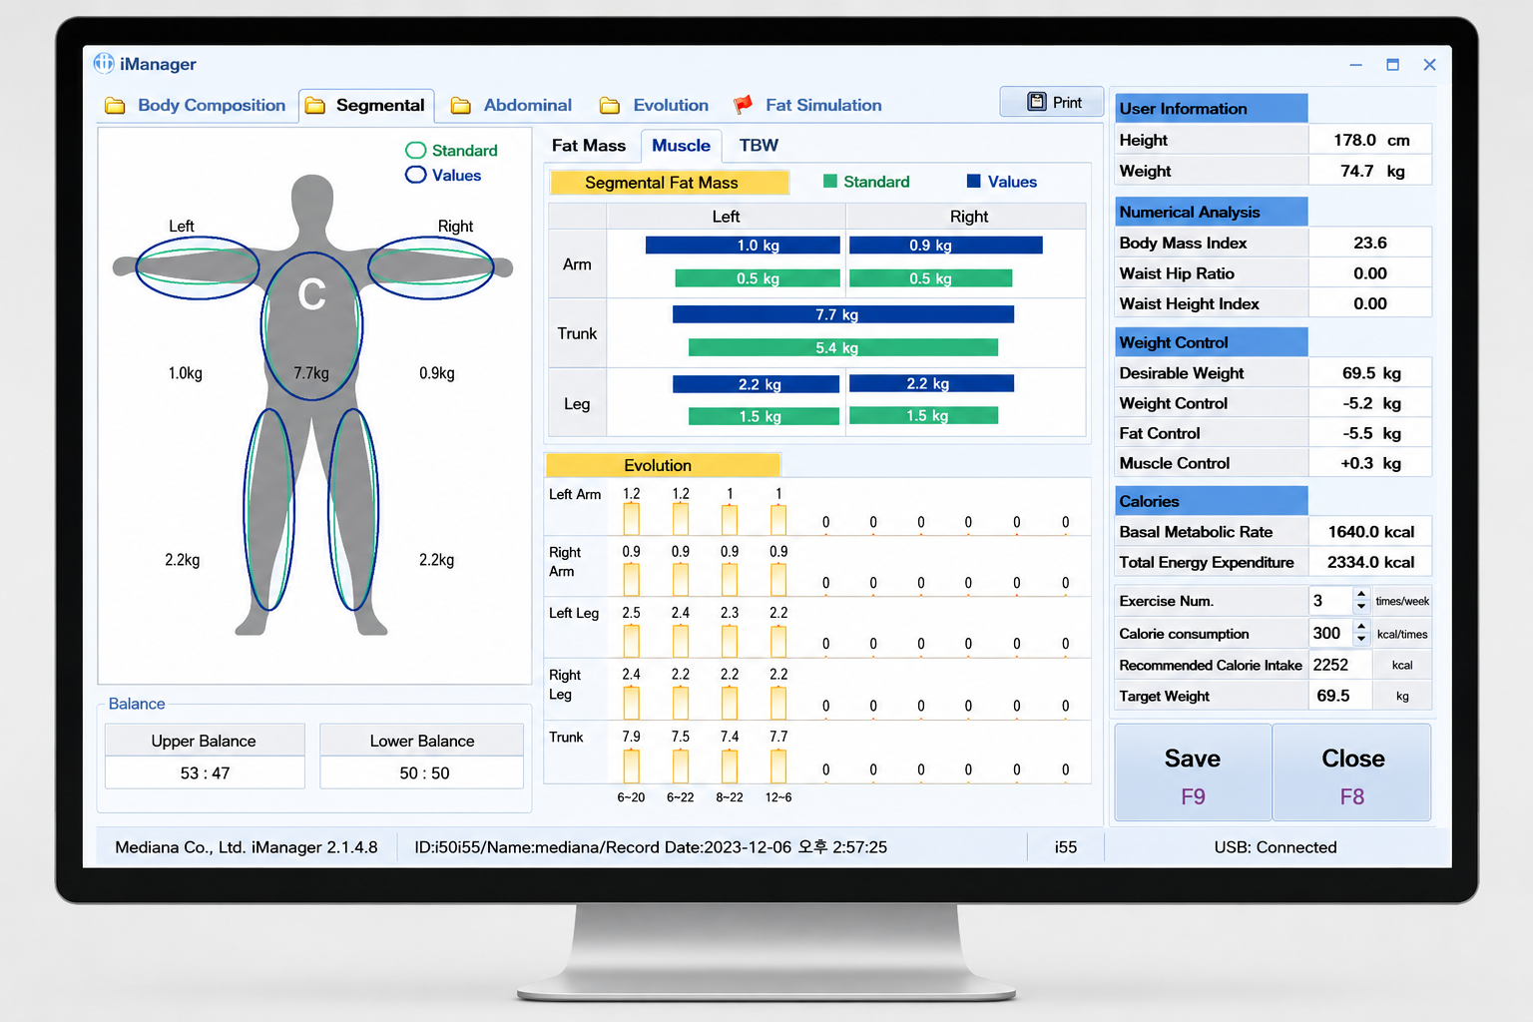Click the Upper Balance value 53 : 47
Viewport: 1533px width, 1022px height.
point(205,772)
